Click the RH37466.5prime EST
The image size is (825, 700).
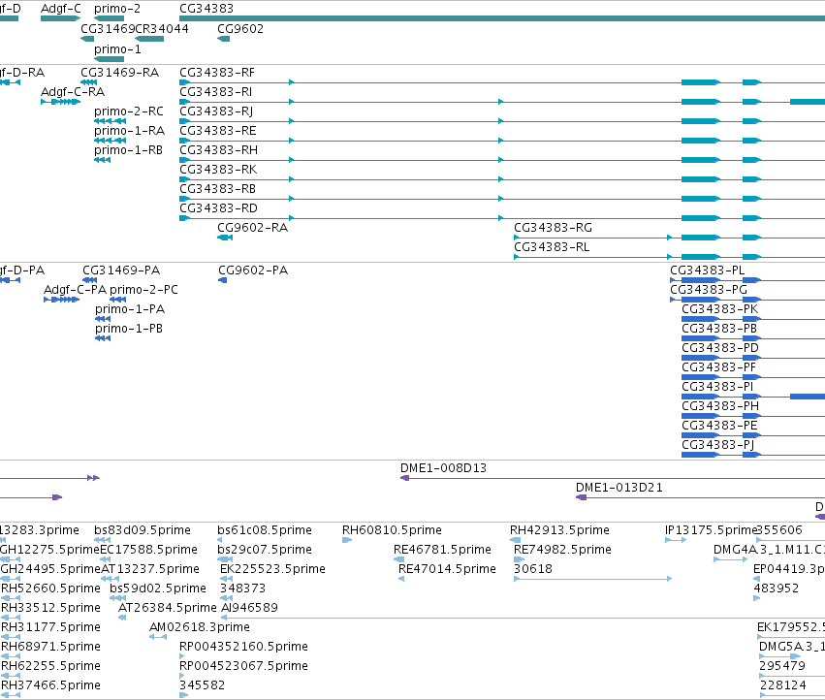(x=11, y=695)
